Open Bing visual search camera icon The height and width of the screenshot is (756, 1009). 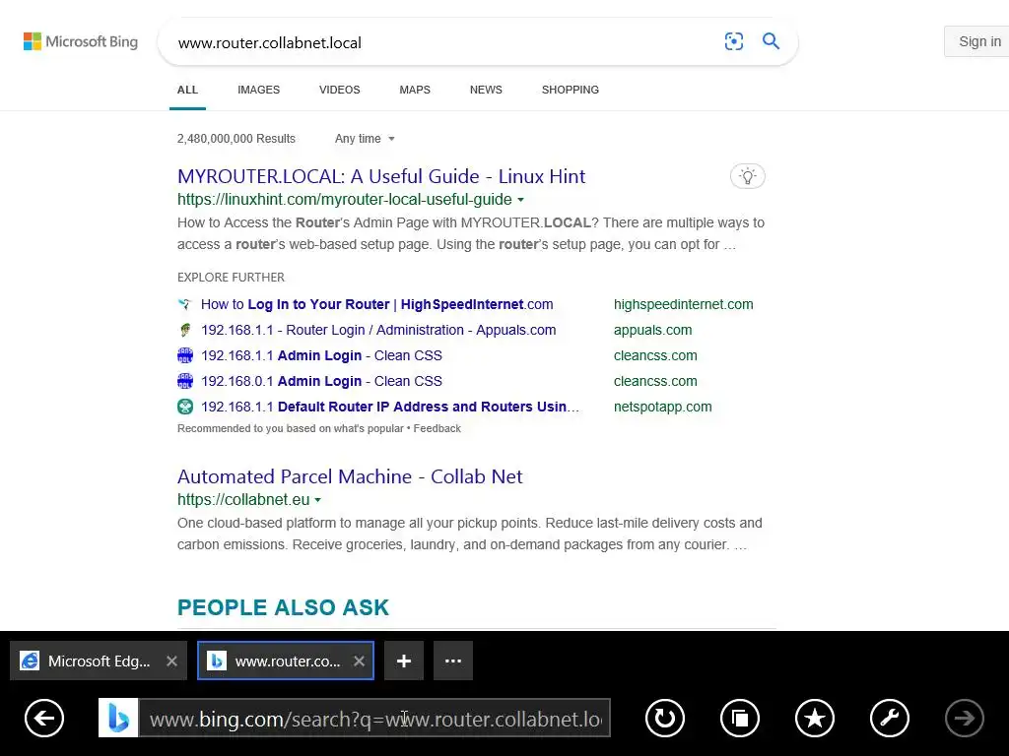pyautogui.click(x=733, y=41)
